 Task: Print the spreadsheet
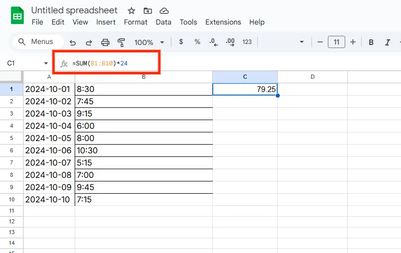(105, 42)
